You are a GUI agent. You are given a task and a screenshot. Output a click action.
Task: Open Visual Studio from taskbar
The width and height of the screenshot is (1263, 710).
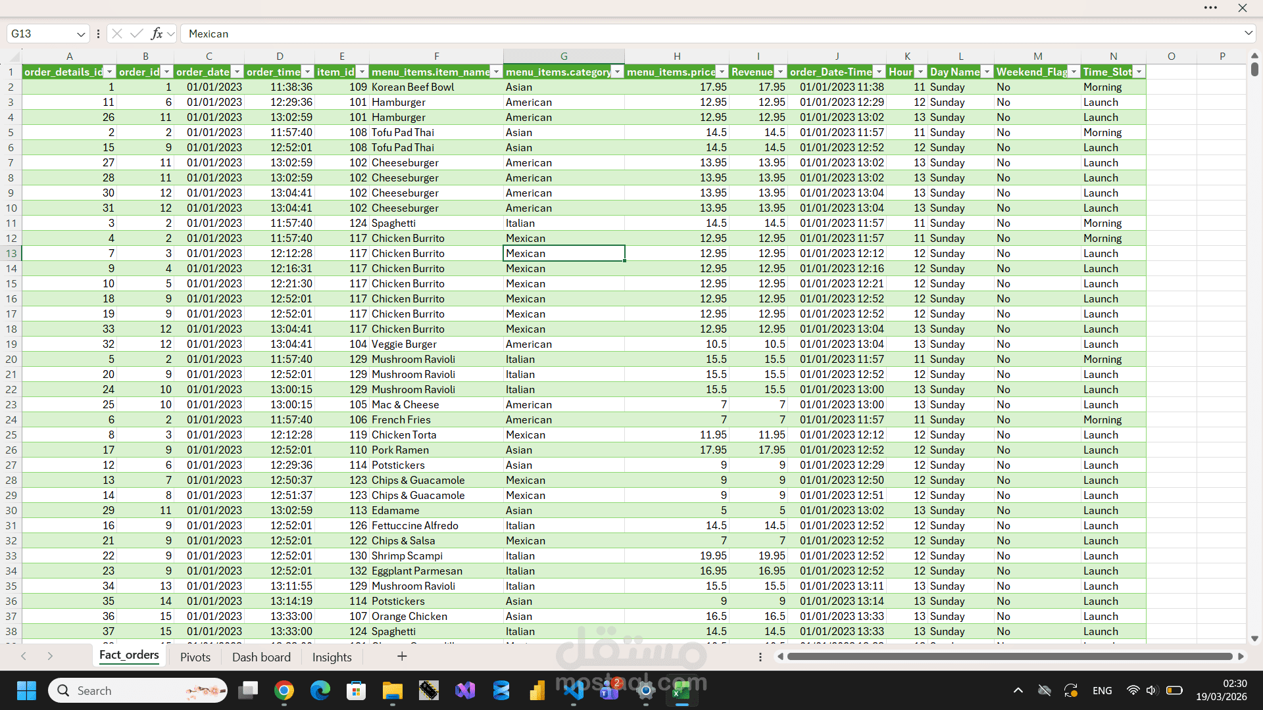point(465,690)
